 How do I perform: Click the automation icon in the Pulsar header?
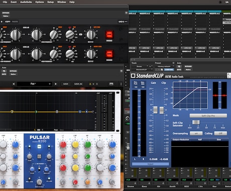[x=4, y=71]
